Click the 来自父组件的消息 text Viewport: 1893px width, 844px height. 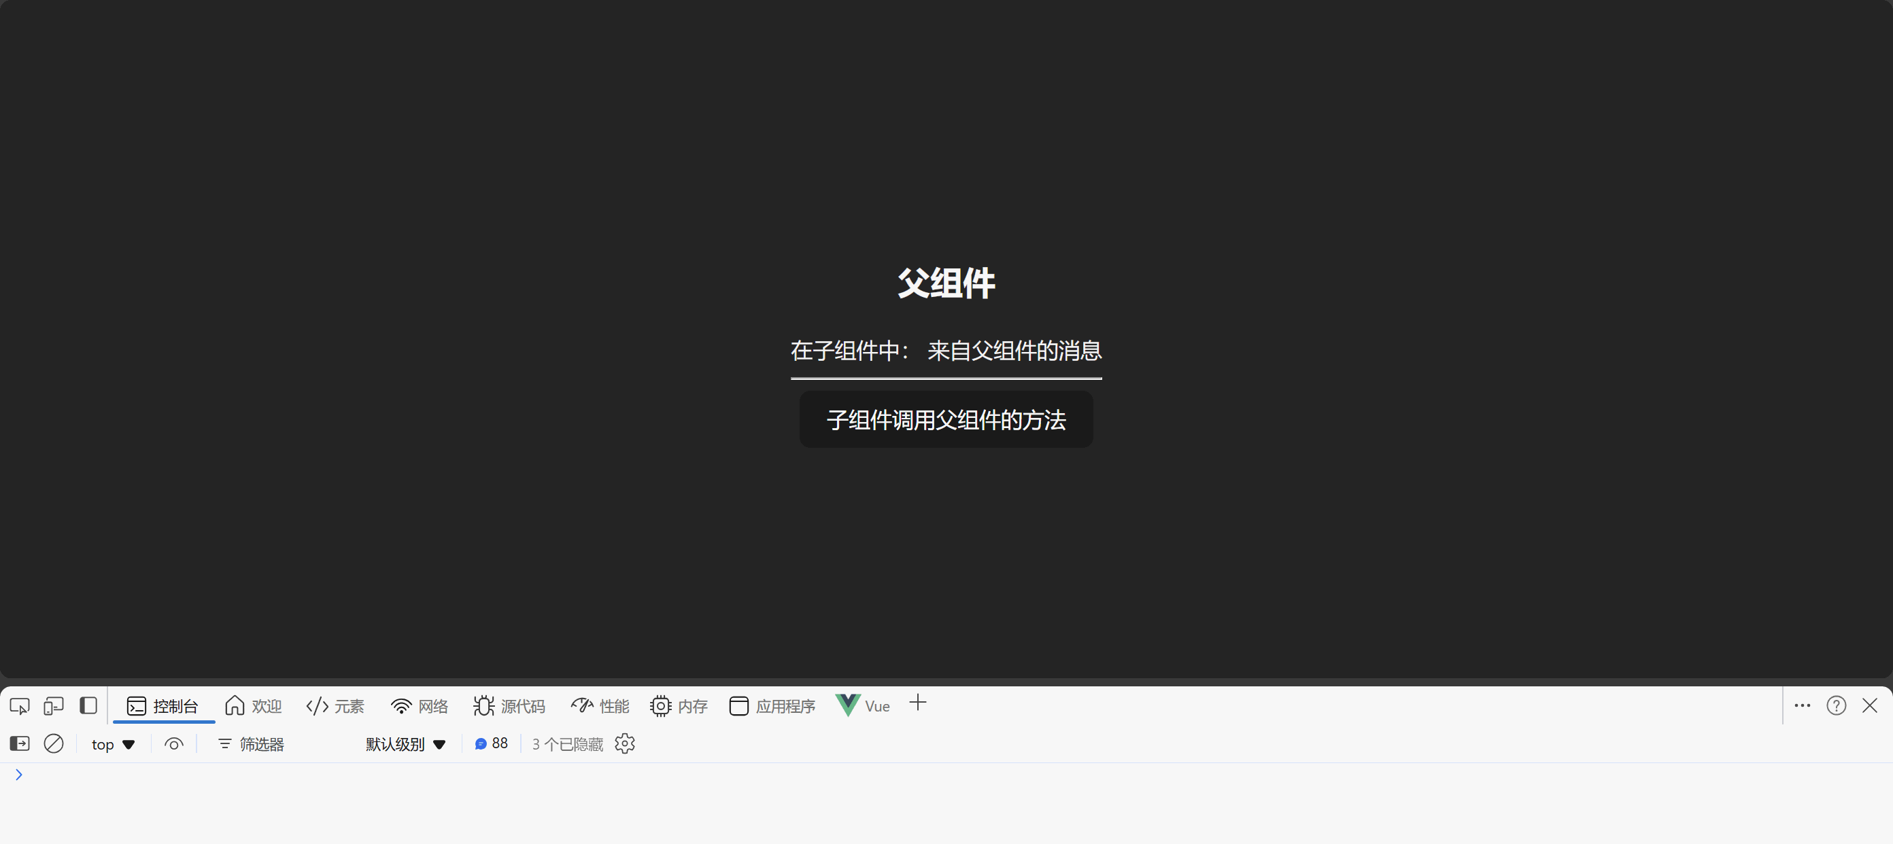coord(1014,351)
